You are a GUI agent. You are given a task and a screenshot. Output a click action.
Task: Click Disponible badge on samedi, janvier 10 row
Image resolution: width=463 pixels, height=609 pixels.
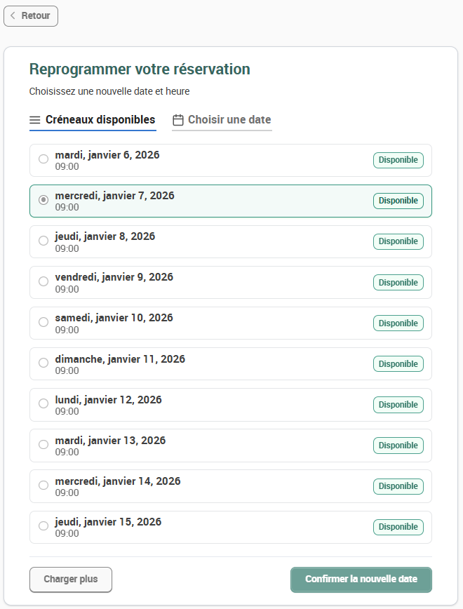point(398,323)
